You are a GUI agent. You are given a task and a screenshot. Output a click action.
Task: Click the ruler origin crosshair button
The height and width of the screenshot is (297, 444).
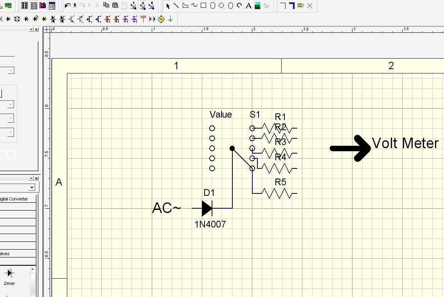click(47, 29)
